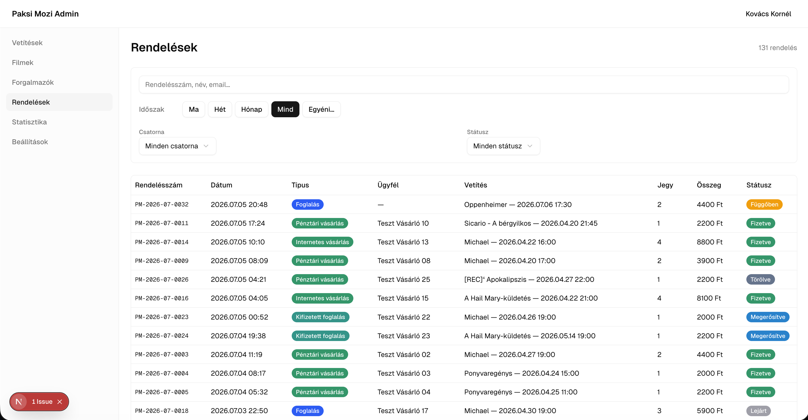
Task: Click Kifizetett foglalás badge for Teszt Vásárló 22
Action: (320, 317)
